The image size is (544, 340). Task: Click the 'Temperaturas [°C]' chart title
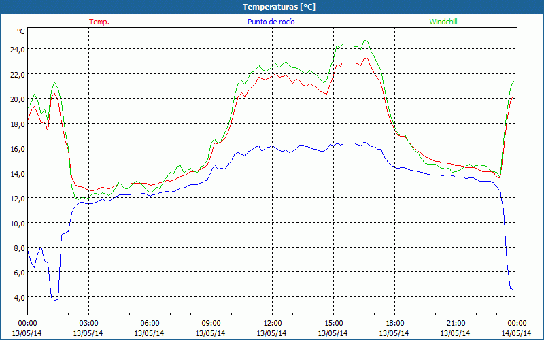coord(279,7)
